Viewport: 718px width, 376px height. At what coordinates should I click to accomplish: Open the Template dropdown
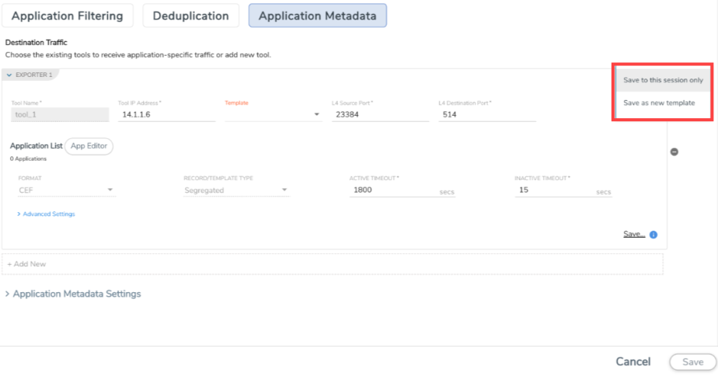click(273, 114)
